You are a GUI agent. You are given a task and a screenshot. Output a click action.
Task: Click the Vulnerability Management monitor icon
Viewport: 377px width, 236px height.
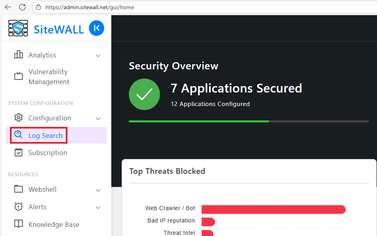tap(18, 76)
